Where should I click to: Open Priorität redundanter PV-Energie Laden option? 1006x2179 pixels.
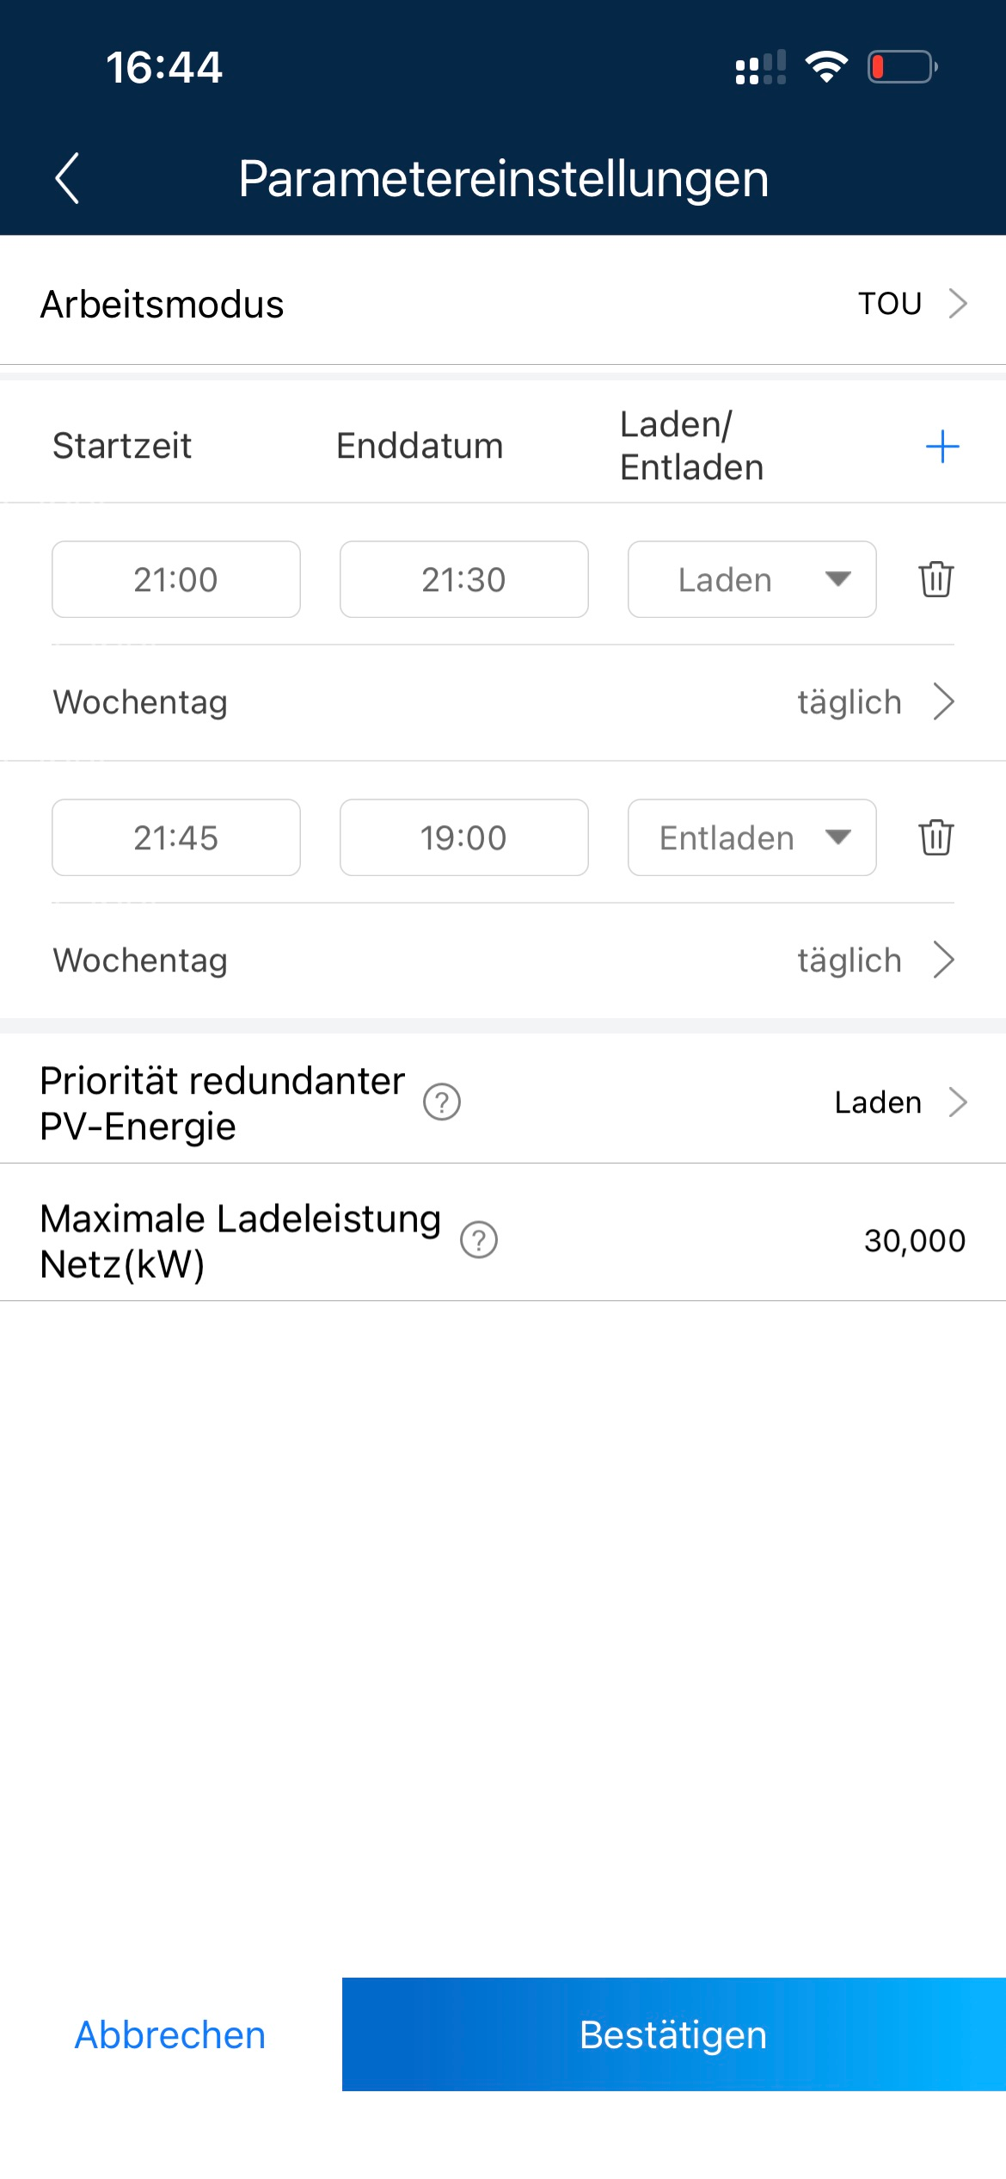coord(503,1102)
